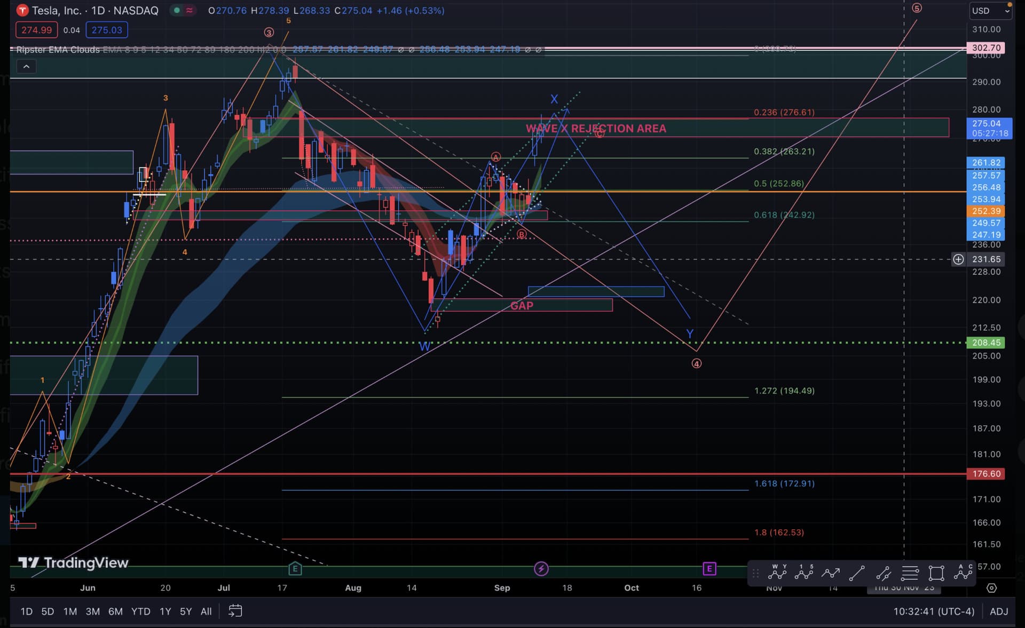Viewport: 1025px width, 628px height.
Task: Select the rectangle drawing tool
Action: pos(936,574)
